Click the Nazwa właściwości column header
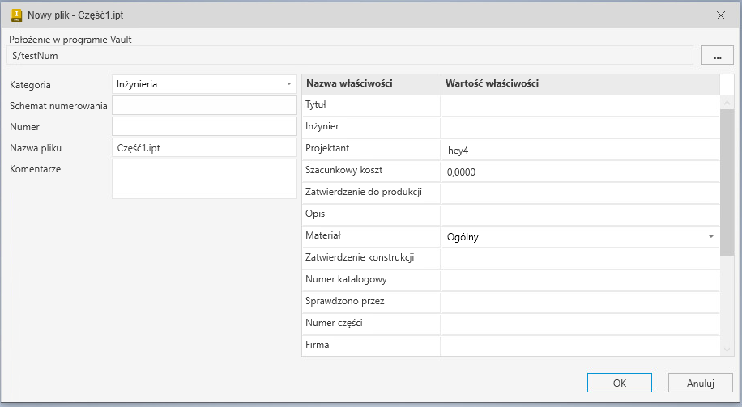742x407 pixels. [371, 83]
